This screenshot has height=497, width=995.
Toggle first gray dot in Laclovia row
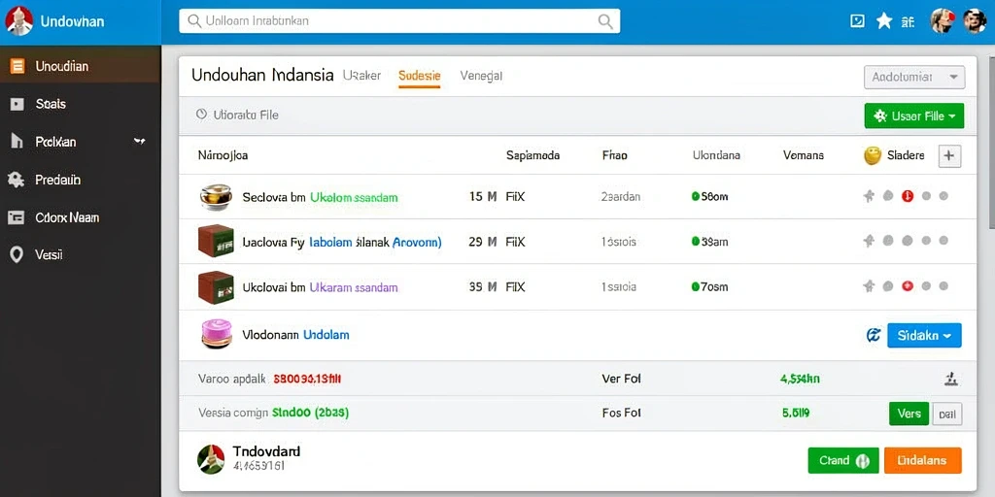(888, 241)
